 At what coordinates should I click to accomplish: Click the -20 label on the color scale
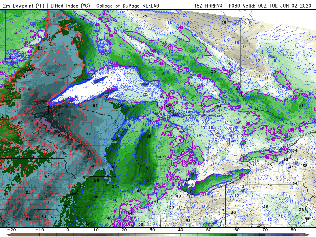coord(11,230)
